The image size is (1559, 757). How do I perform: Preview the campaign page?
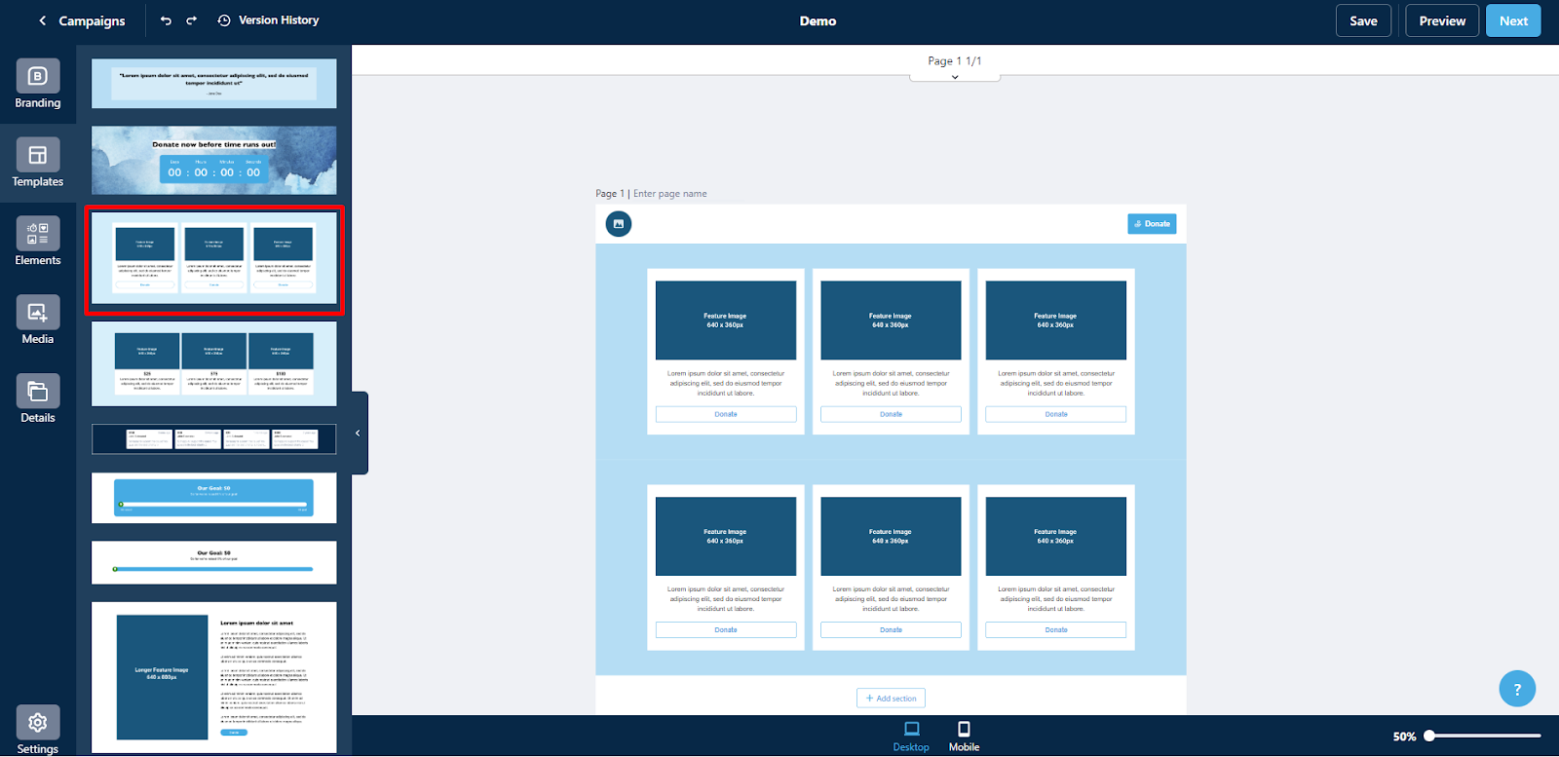click(x=1442, y=20)
